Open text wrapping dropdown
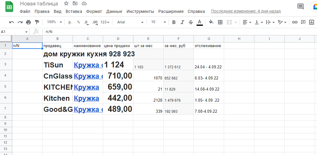 pos(271,22)
